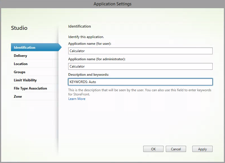The height and width of the screenshot is (163, 225).
Task: Click the 'Description and keywords:' label
Action: 89,75
